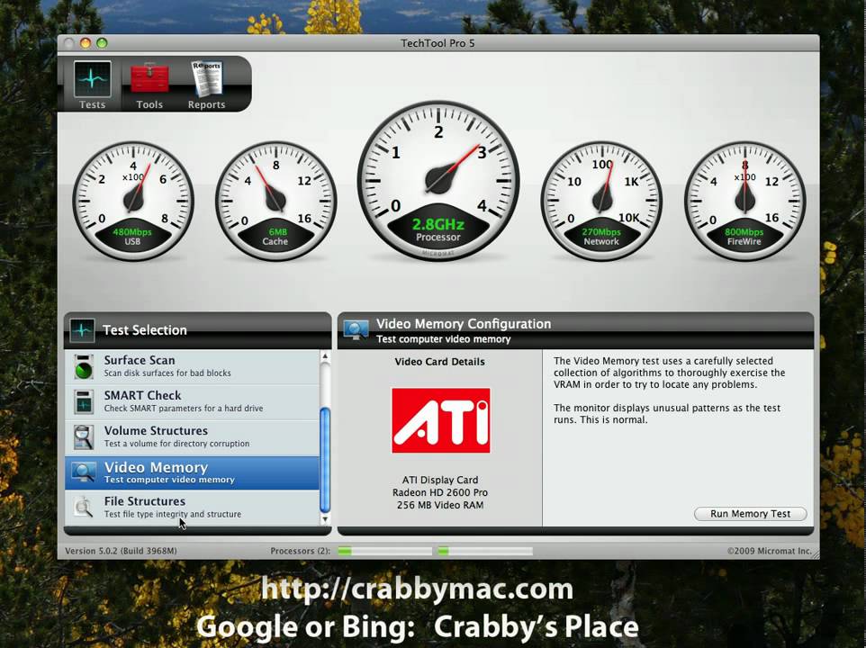Viewport: 866px width, 648px height.
Task: Click the Version 5.0.2 (Build 3968M) text
Action: pyautogui.click(x=121, y=551)
